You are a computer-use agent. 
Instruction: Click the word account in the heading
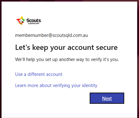[x=81, y=48]
